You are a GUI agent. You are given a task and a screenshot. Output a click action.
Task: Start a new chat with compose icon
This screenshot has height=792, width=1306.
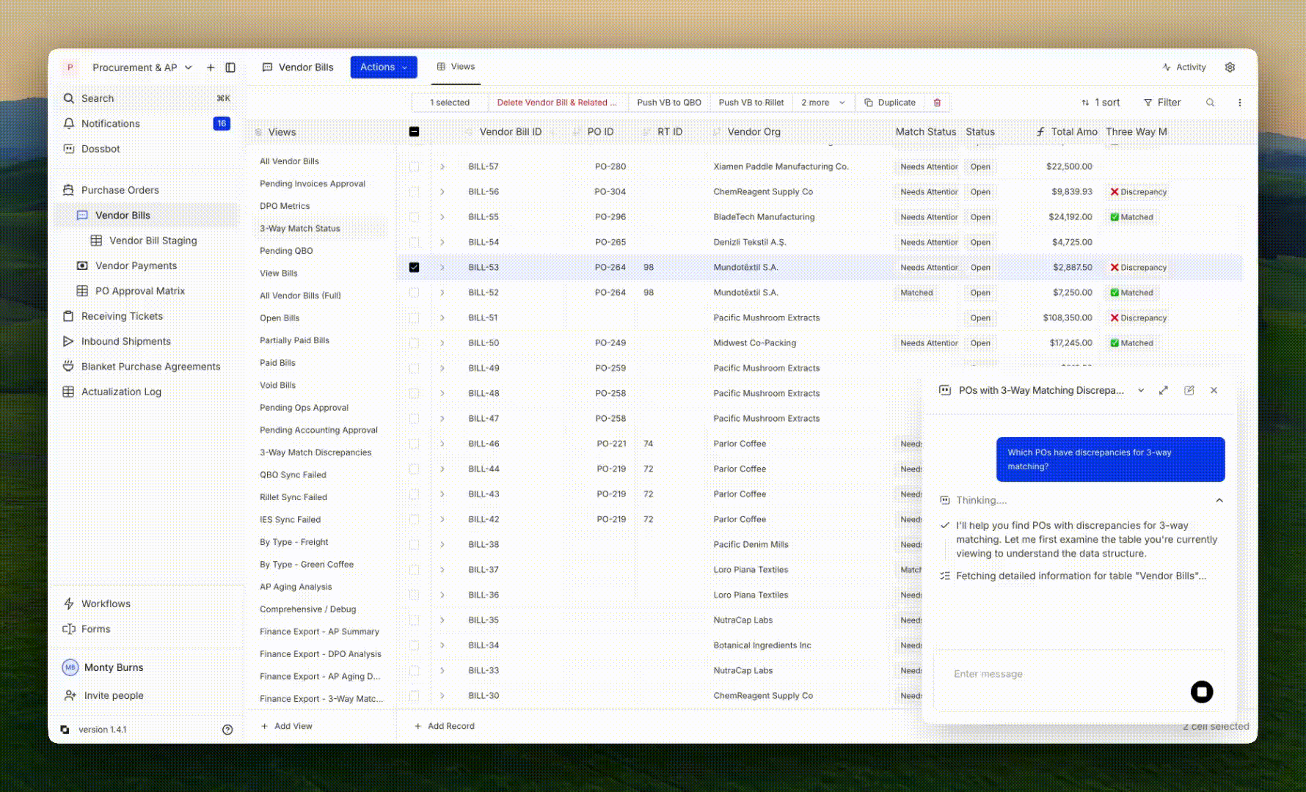pyautogui.click(x=1189, y=391)
